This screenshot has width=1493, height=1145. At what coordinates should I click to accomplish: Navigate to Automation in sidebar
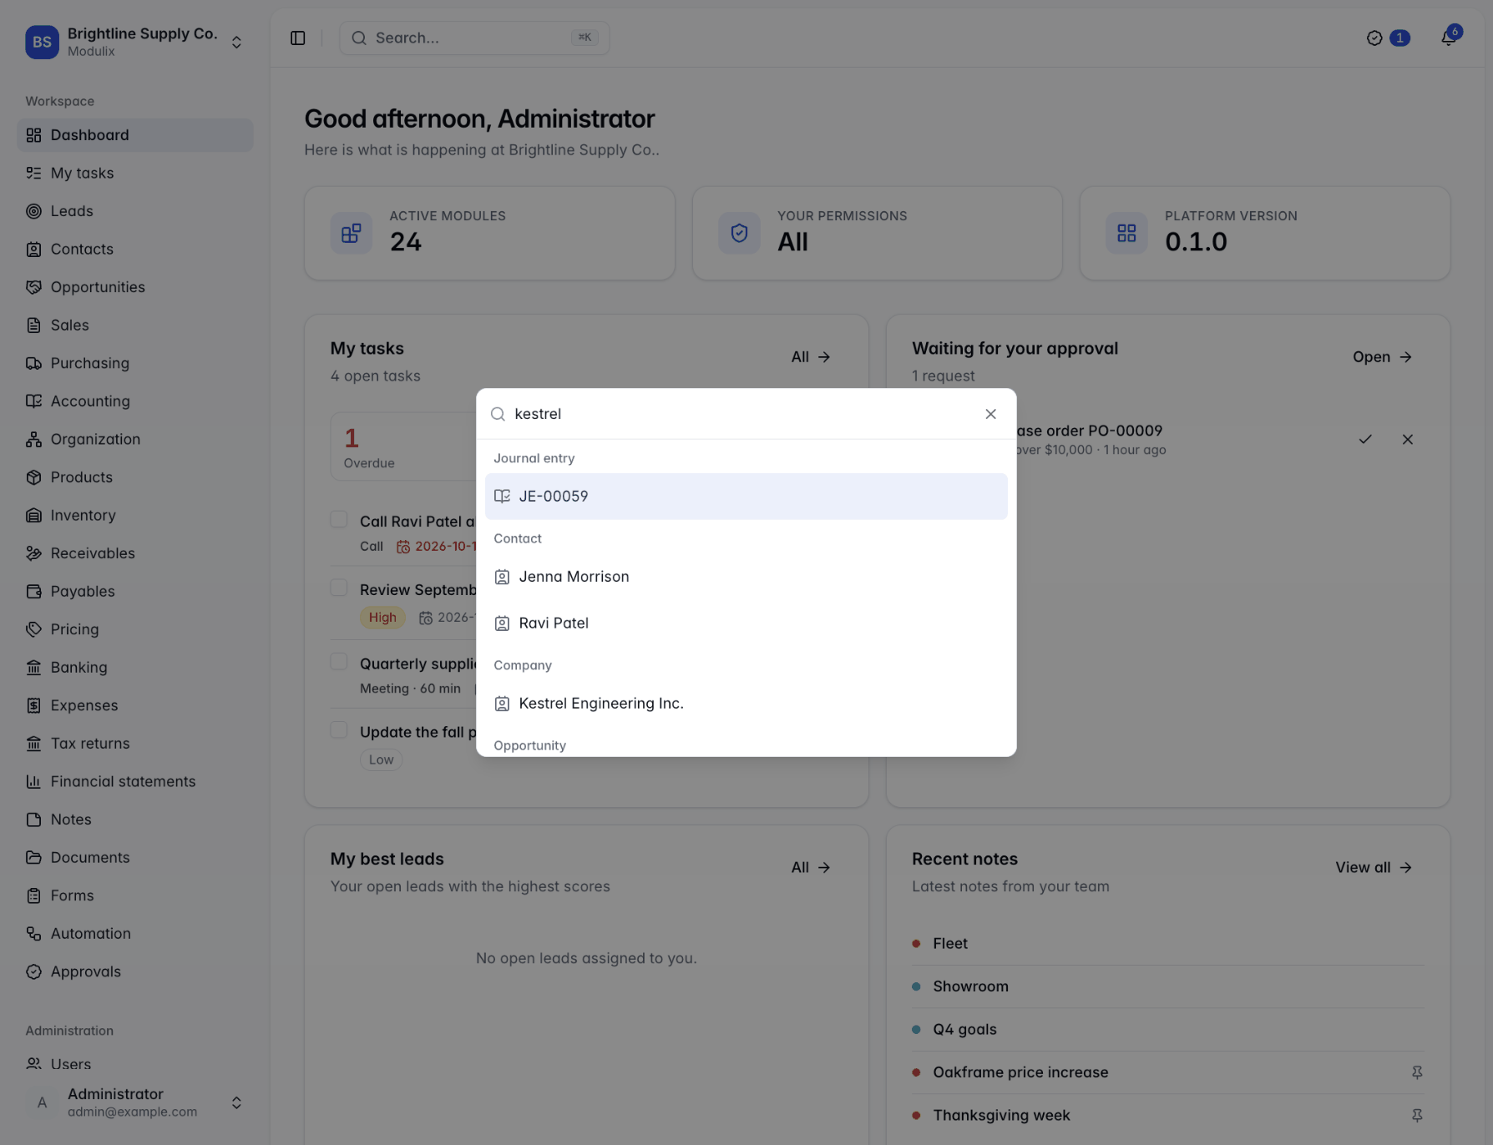(134, 934)
